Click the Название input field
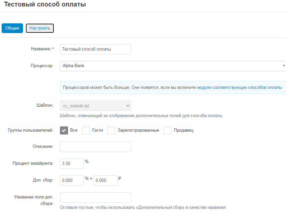This screenshot has width=286, height=213. (96, 49)
